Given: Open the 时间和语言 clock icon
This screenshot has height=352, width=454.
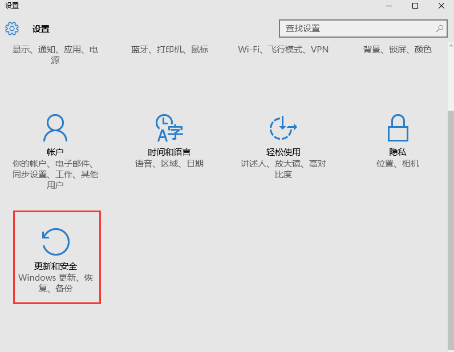Looking at the screenshot, I should tap(169, 128).
